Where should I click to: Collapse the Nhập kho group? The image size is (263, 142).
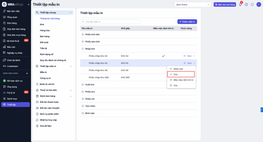tap(83, 49)
